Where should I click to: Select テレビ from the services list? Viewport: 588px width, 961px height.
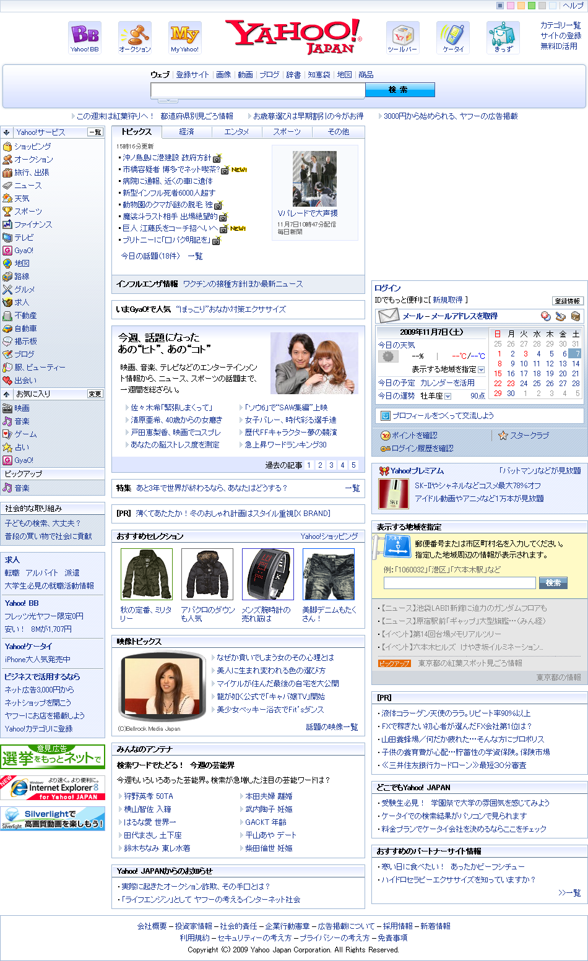(x=24, y=238)
